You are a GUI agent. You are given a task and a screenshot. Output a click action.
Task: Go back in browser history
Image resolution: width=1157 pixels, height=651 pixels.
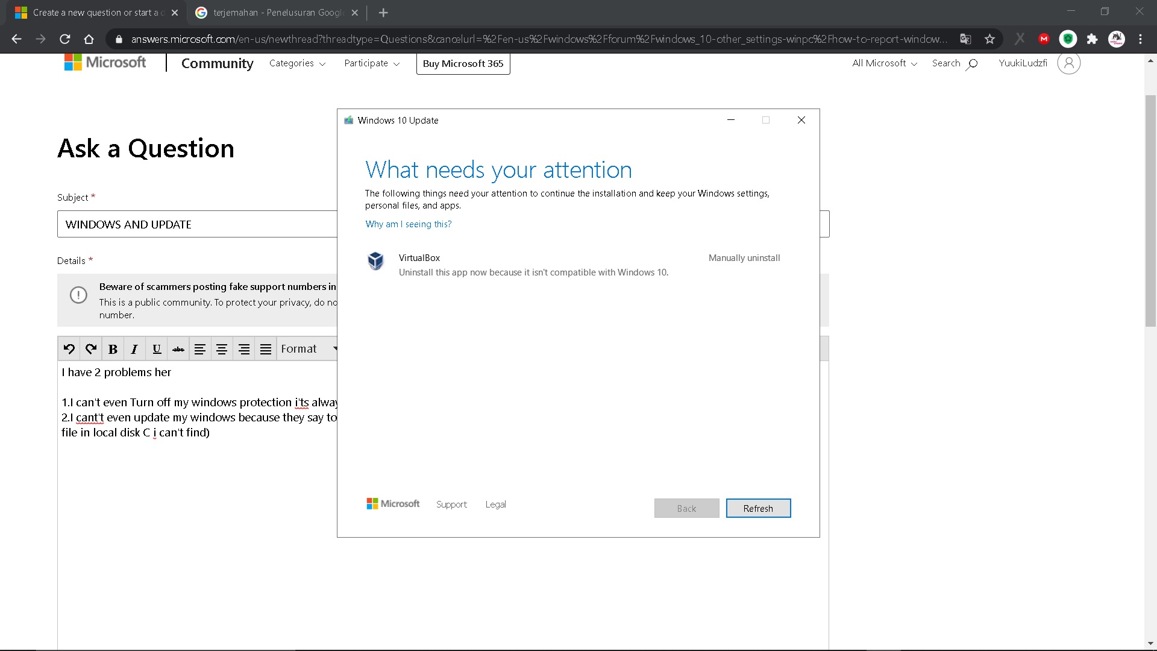click(x=17, y=39)
